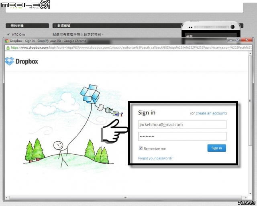Viewport: 257px width, 206px height.
Task: Select HTC One in background page
Action: [x=18, y=35]
